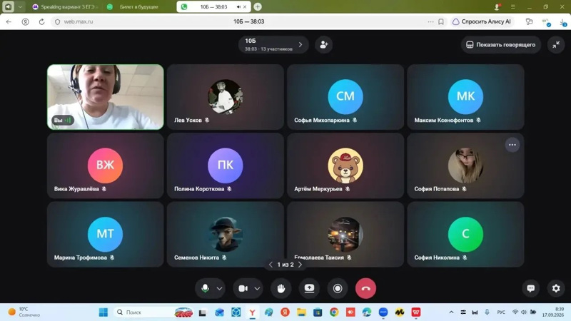Image resolution: width=571 pixels, height=321 pixels.
Task: End the call with the red hang-up button
Action: (x=365, y=288)
